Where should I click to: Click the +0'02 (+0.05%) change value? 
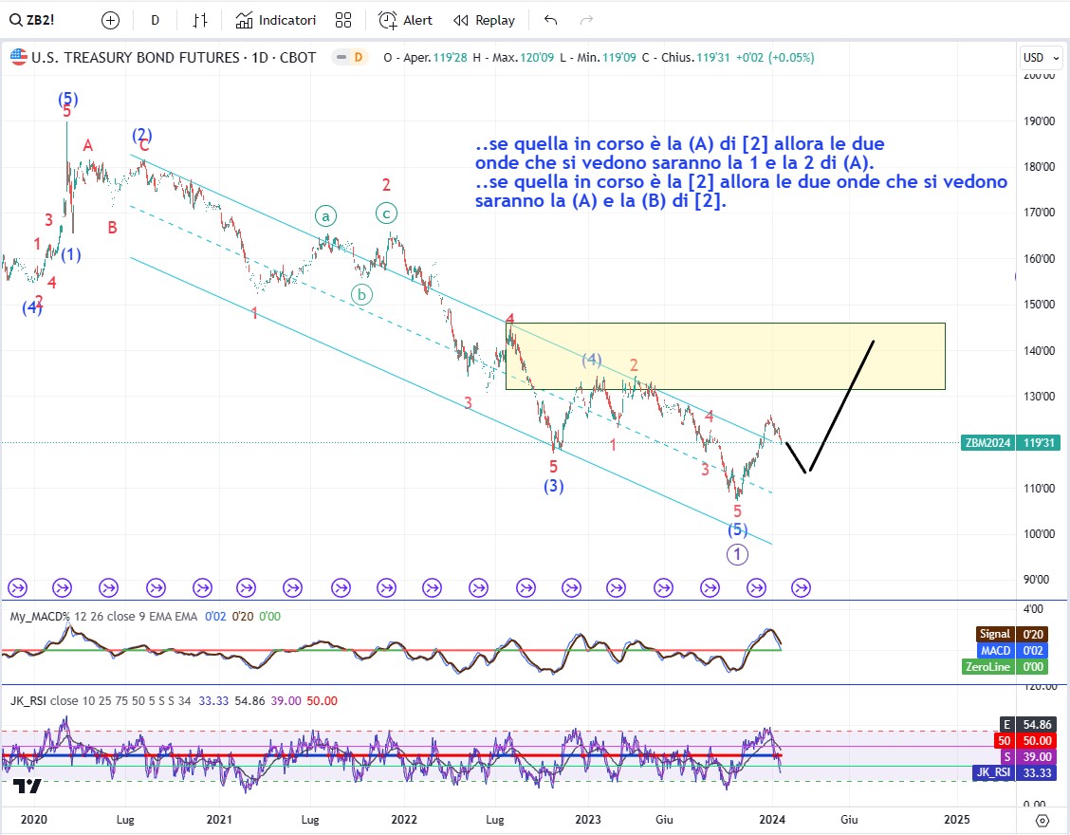[775, 57]
